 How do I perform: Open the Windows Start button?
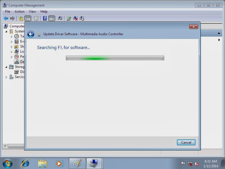click(8, 164)
